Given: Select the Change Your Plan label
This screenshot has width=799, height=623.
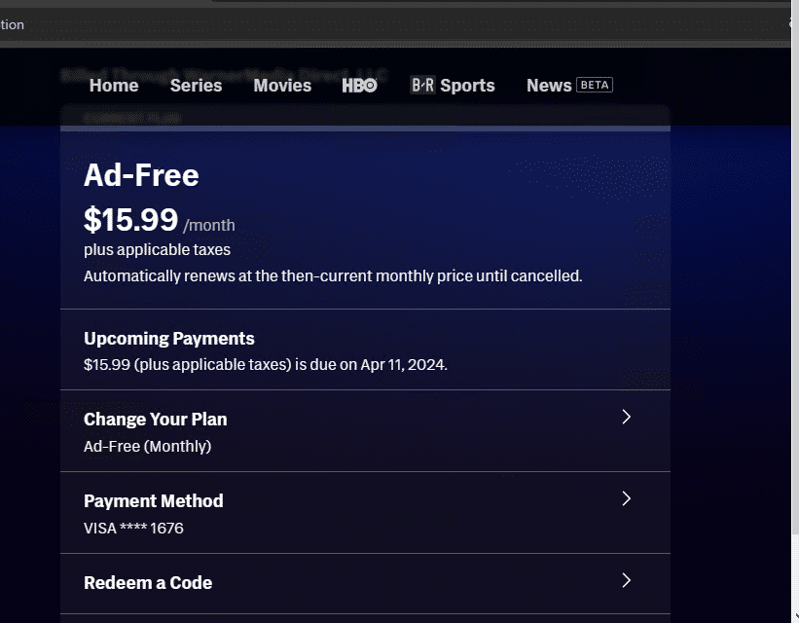Looking at the screenshot, I should coord(156,420).
